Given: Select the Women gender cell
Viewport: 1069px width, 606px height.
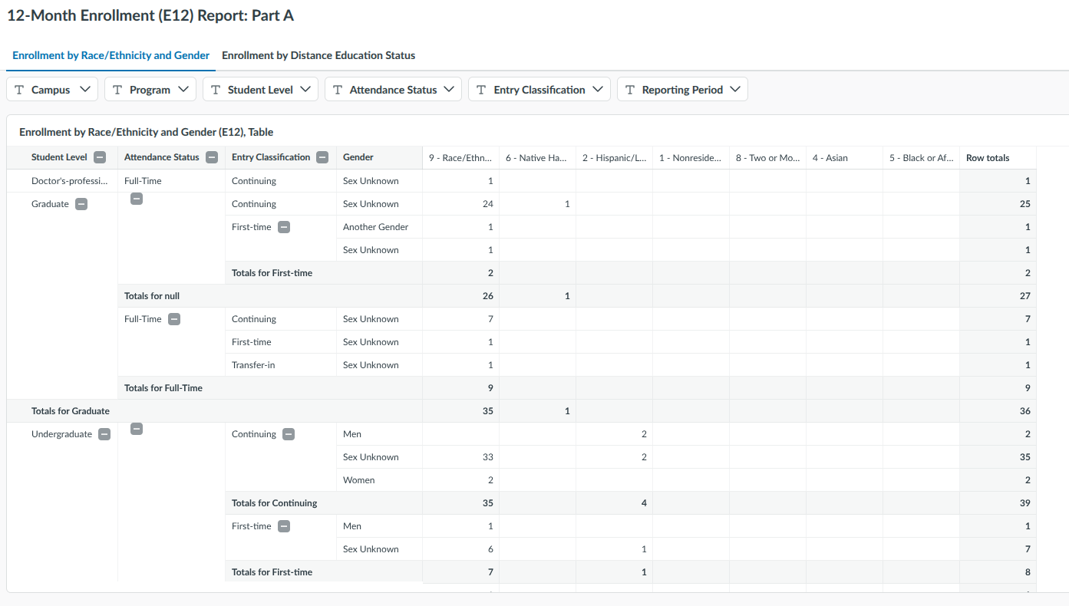Looking at the screenshot, I should [379, 480].
